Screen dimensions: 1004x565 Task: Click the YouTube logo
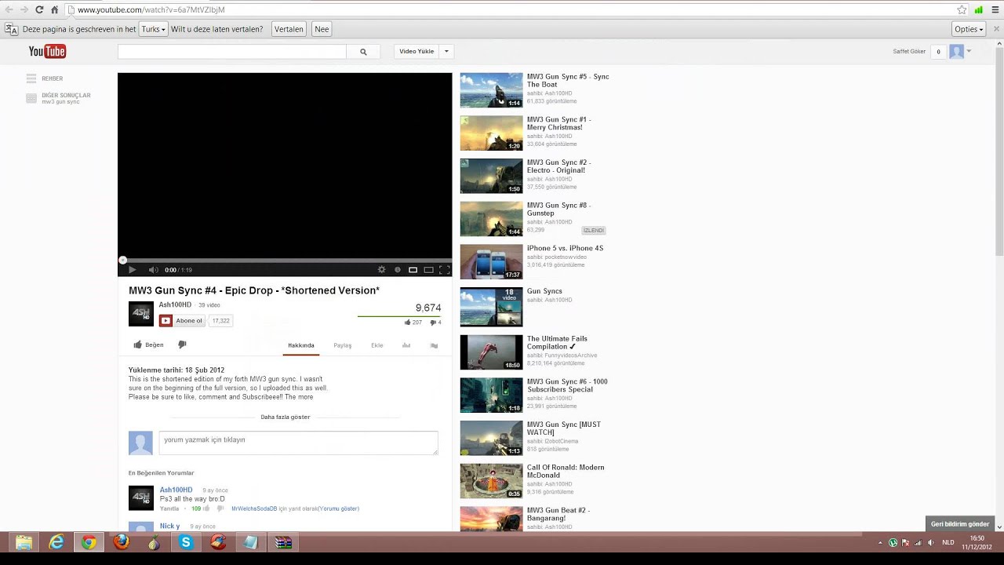pos(47,52)
